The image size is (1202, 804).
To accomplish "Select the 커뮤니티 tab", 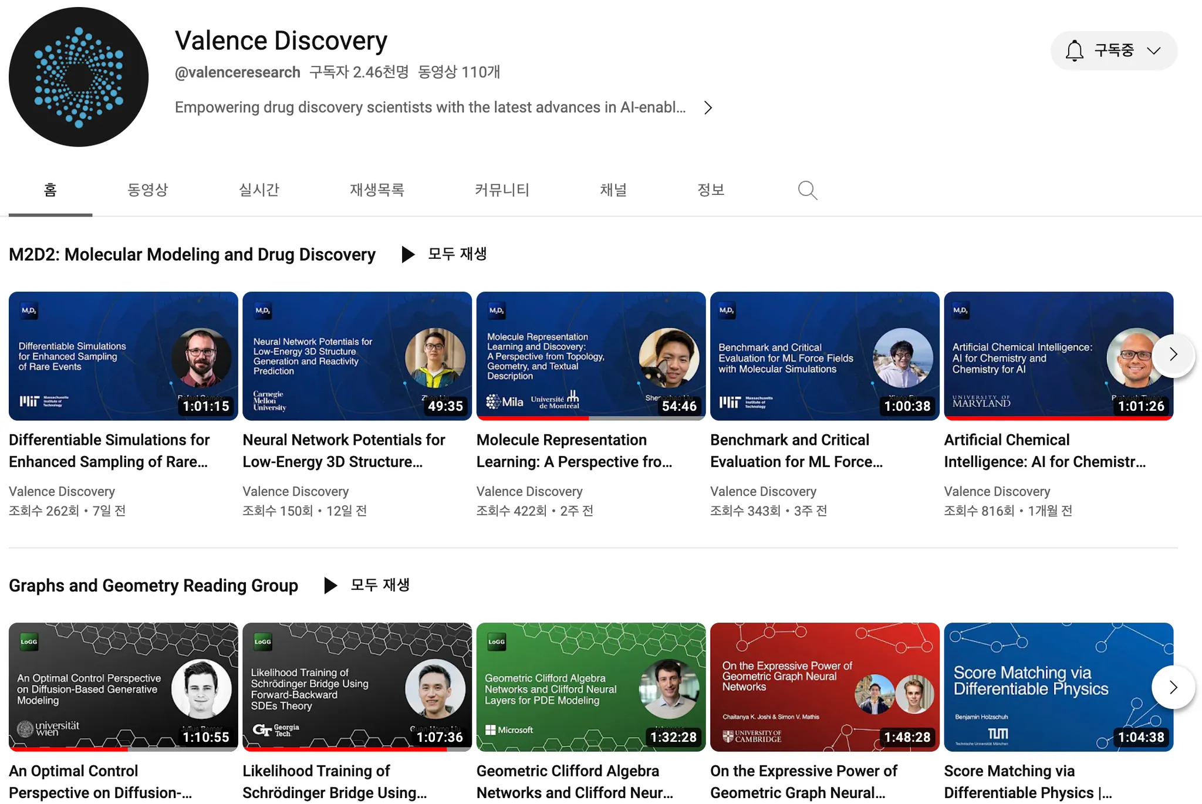I will (x=502, y=190).
